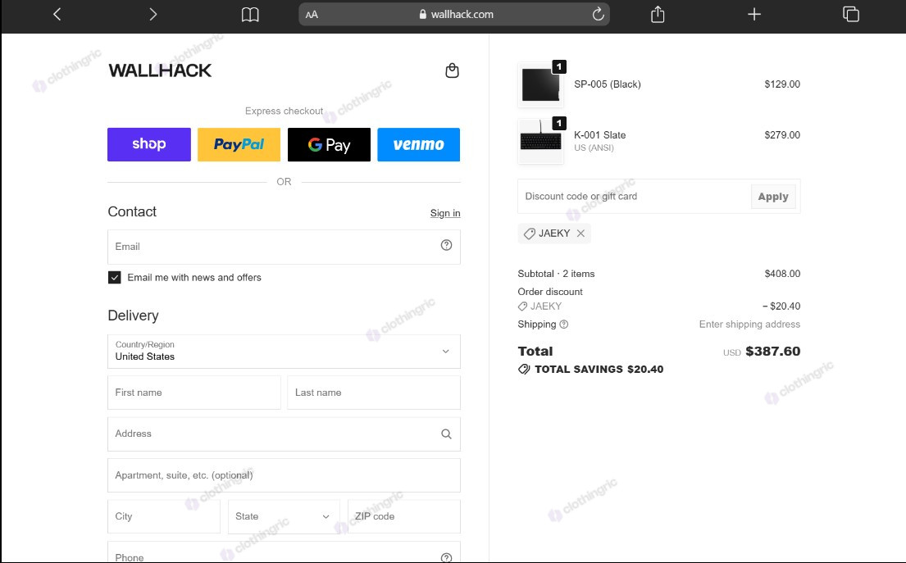Click the Sign in link
Screen dimensions: 906x563
[445, 213]
